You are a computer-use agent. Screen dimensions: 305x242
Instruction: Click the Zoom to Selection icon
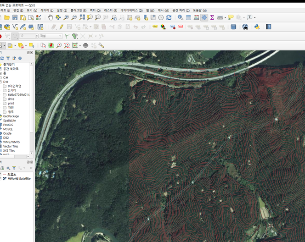point(90,17)
